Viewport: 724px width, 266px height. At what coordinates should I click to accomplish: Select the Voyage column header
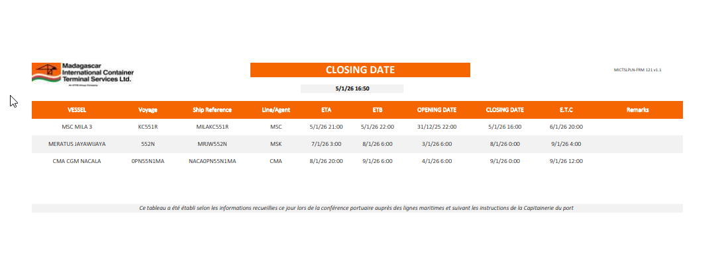pos(148,110)
